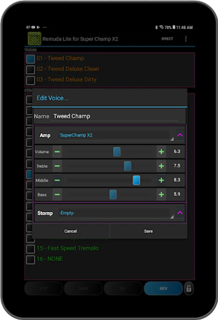Check the 01 - Tweed Champ checkbox
Viewport: 218px width, 320px height.
31,59
